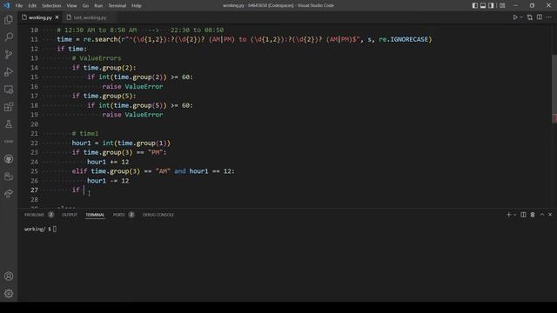Open the Run and Debug view
Image resolution: width=557 pixels, height=313 pixels.
(9, 71)
